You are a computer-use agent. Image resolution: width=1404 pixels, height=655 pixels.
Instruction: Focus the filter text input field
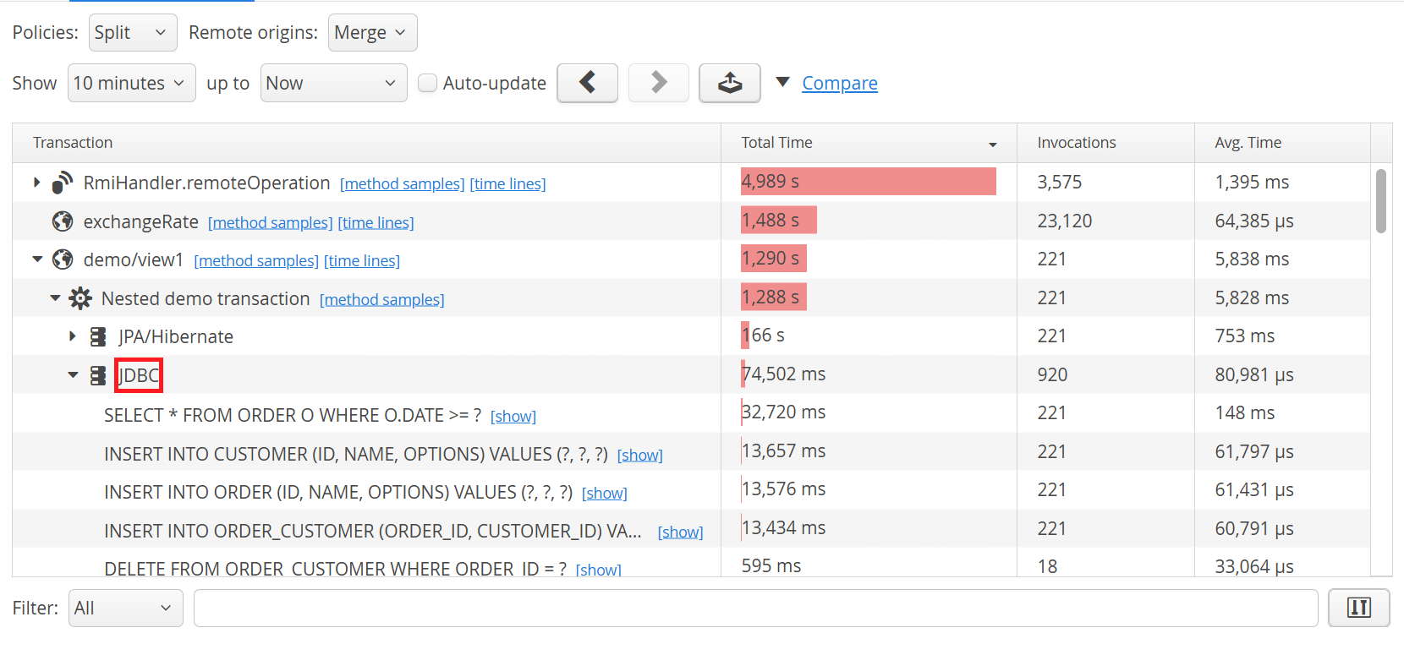(x=754, y=608)
